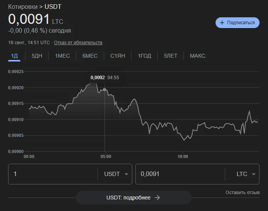Open the Отказ от обязательств link

pos(78,43)
